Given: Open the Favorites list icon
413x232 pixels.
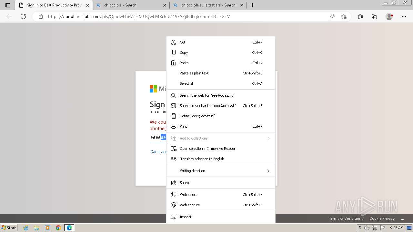Looking at the screenshot, I should [360, 16].
